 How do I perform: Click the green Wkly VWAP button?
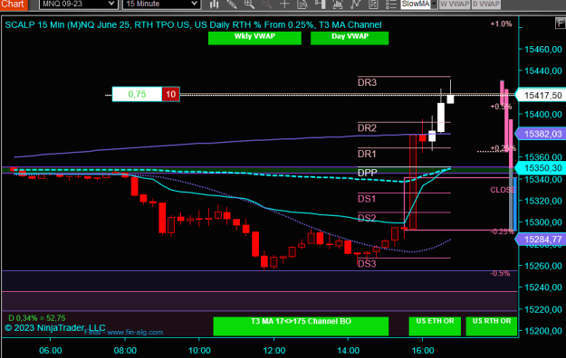tap(254, 38)
